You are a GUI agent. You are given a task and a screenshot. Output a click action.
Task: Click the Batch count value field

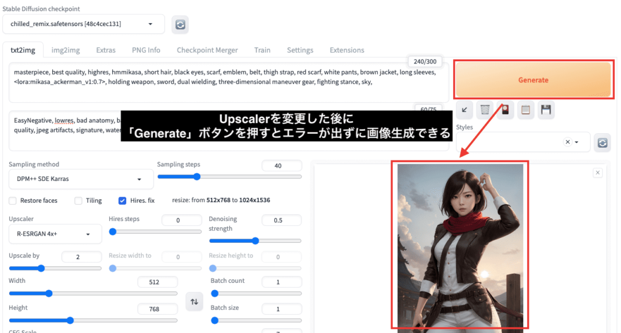pyautogui.click(x=281, y=282)
